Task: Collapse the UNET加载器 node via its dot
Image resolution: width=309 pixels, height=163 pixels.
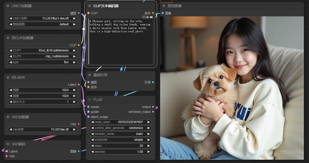Action: pos(8,6)
